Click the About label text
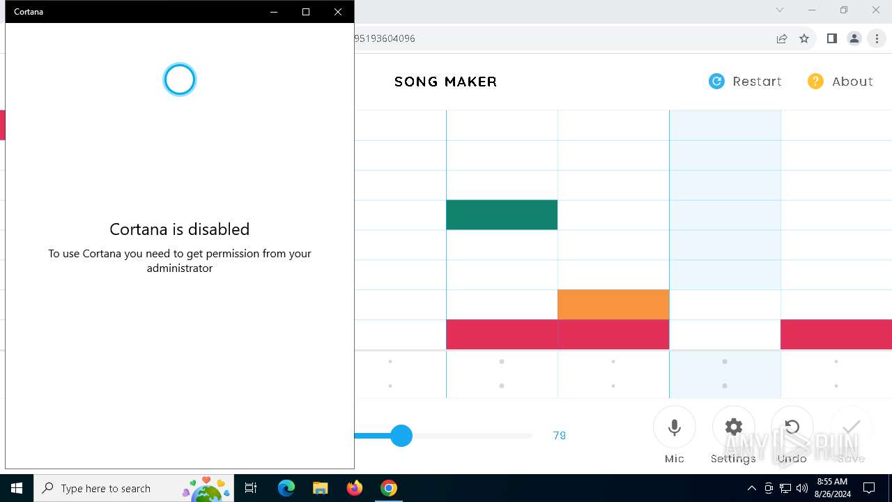This screenshot has height=502, width=892. 852,82
